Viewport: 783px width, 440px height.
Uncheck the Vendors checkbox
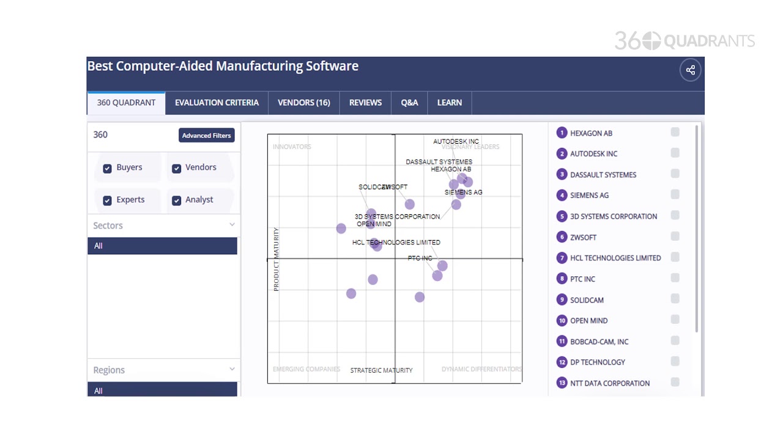176,168
